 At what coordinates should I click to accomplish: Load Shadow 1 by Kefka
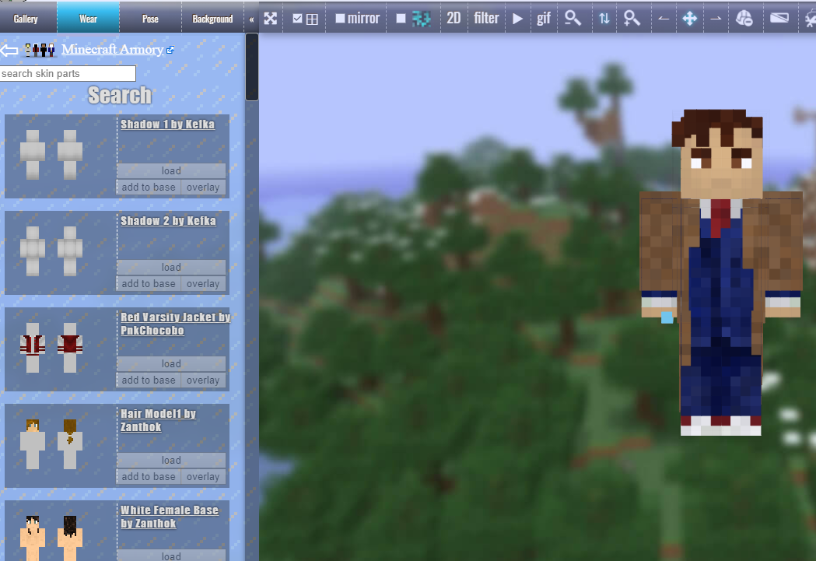point(171,170)
